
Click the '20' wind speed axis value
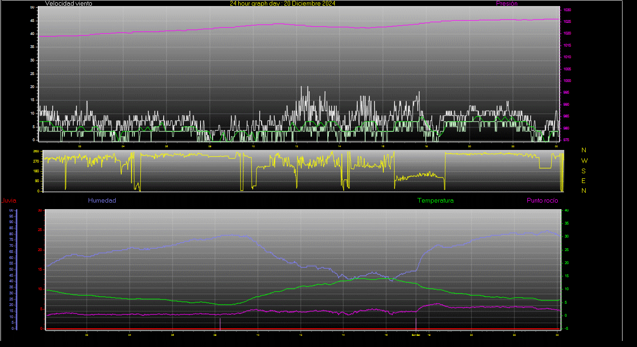[32, 87]
